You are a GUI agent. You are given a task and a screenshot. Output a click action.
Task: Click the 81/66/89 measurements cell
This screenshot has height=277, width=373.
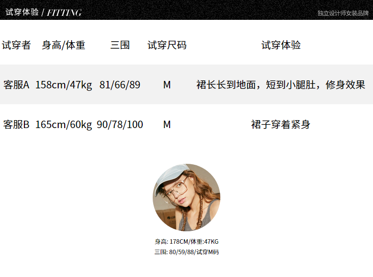[x=120, y=85]
